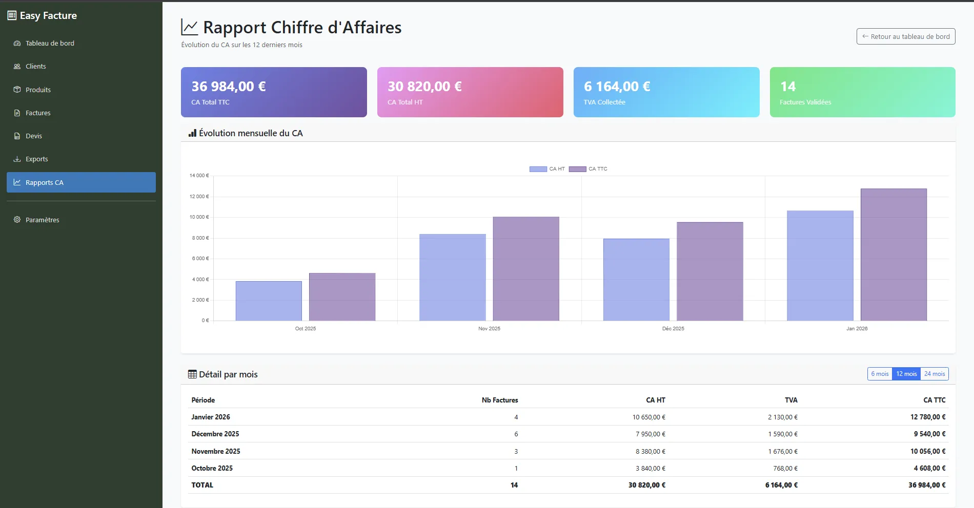Select the Devis document icon

(17, 136)
